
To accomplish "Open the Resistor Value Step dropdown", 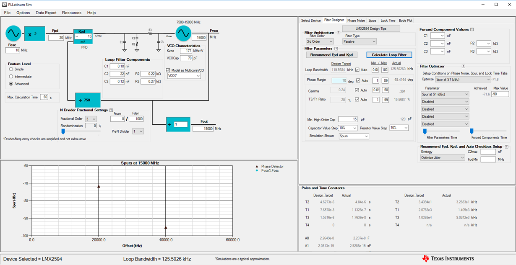I will (x=399, y=128).
